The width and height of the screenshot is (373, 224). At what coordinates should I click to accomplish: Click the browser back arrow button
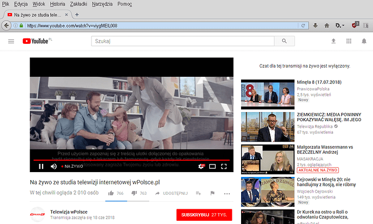coord(6,25)
